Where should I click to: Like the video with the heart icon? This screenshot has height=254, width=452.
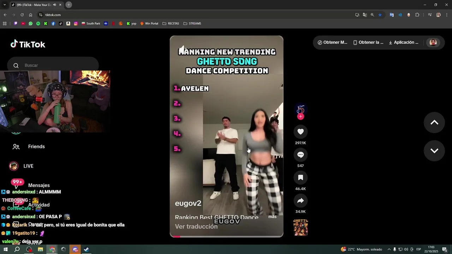301,132
